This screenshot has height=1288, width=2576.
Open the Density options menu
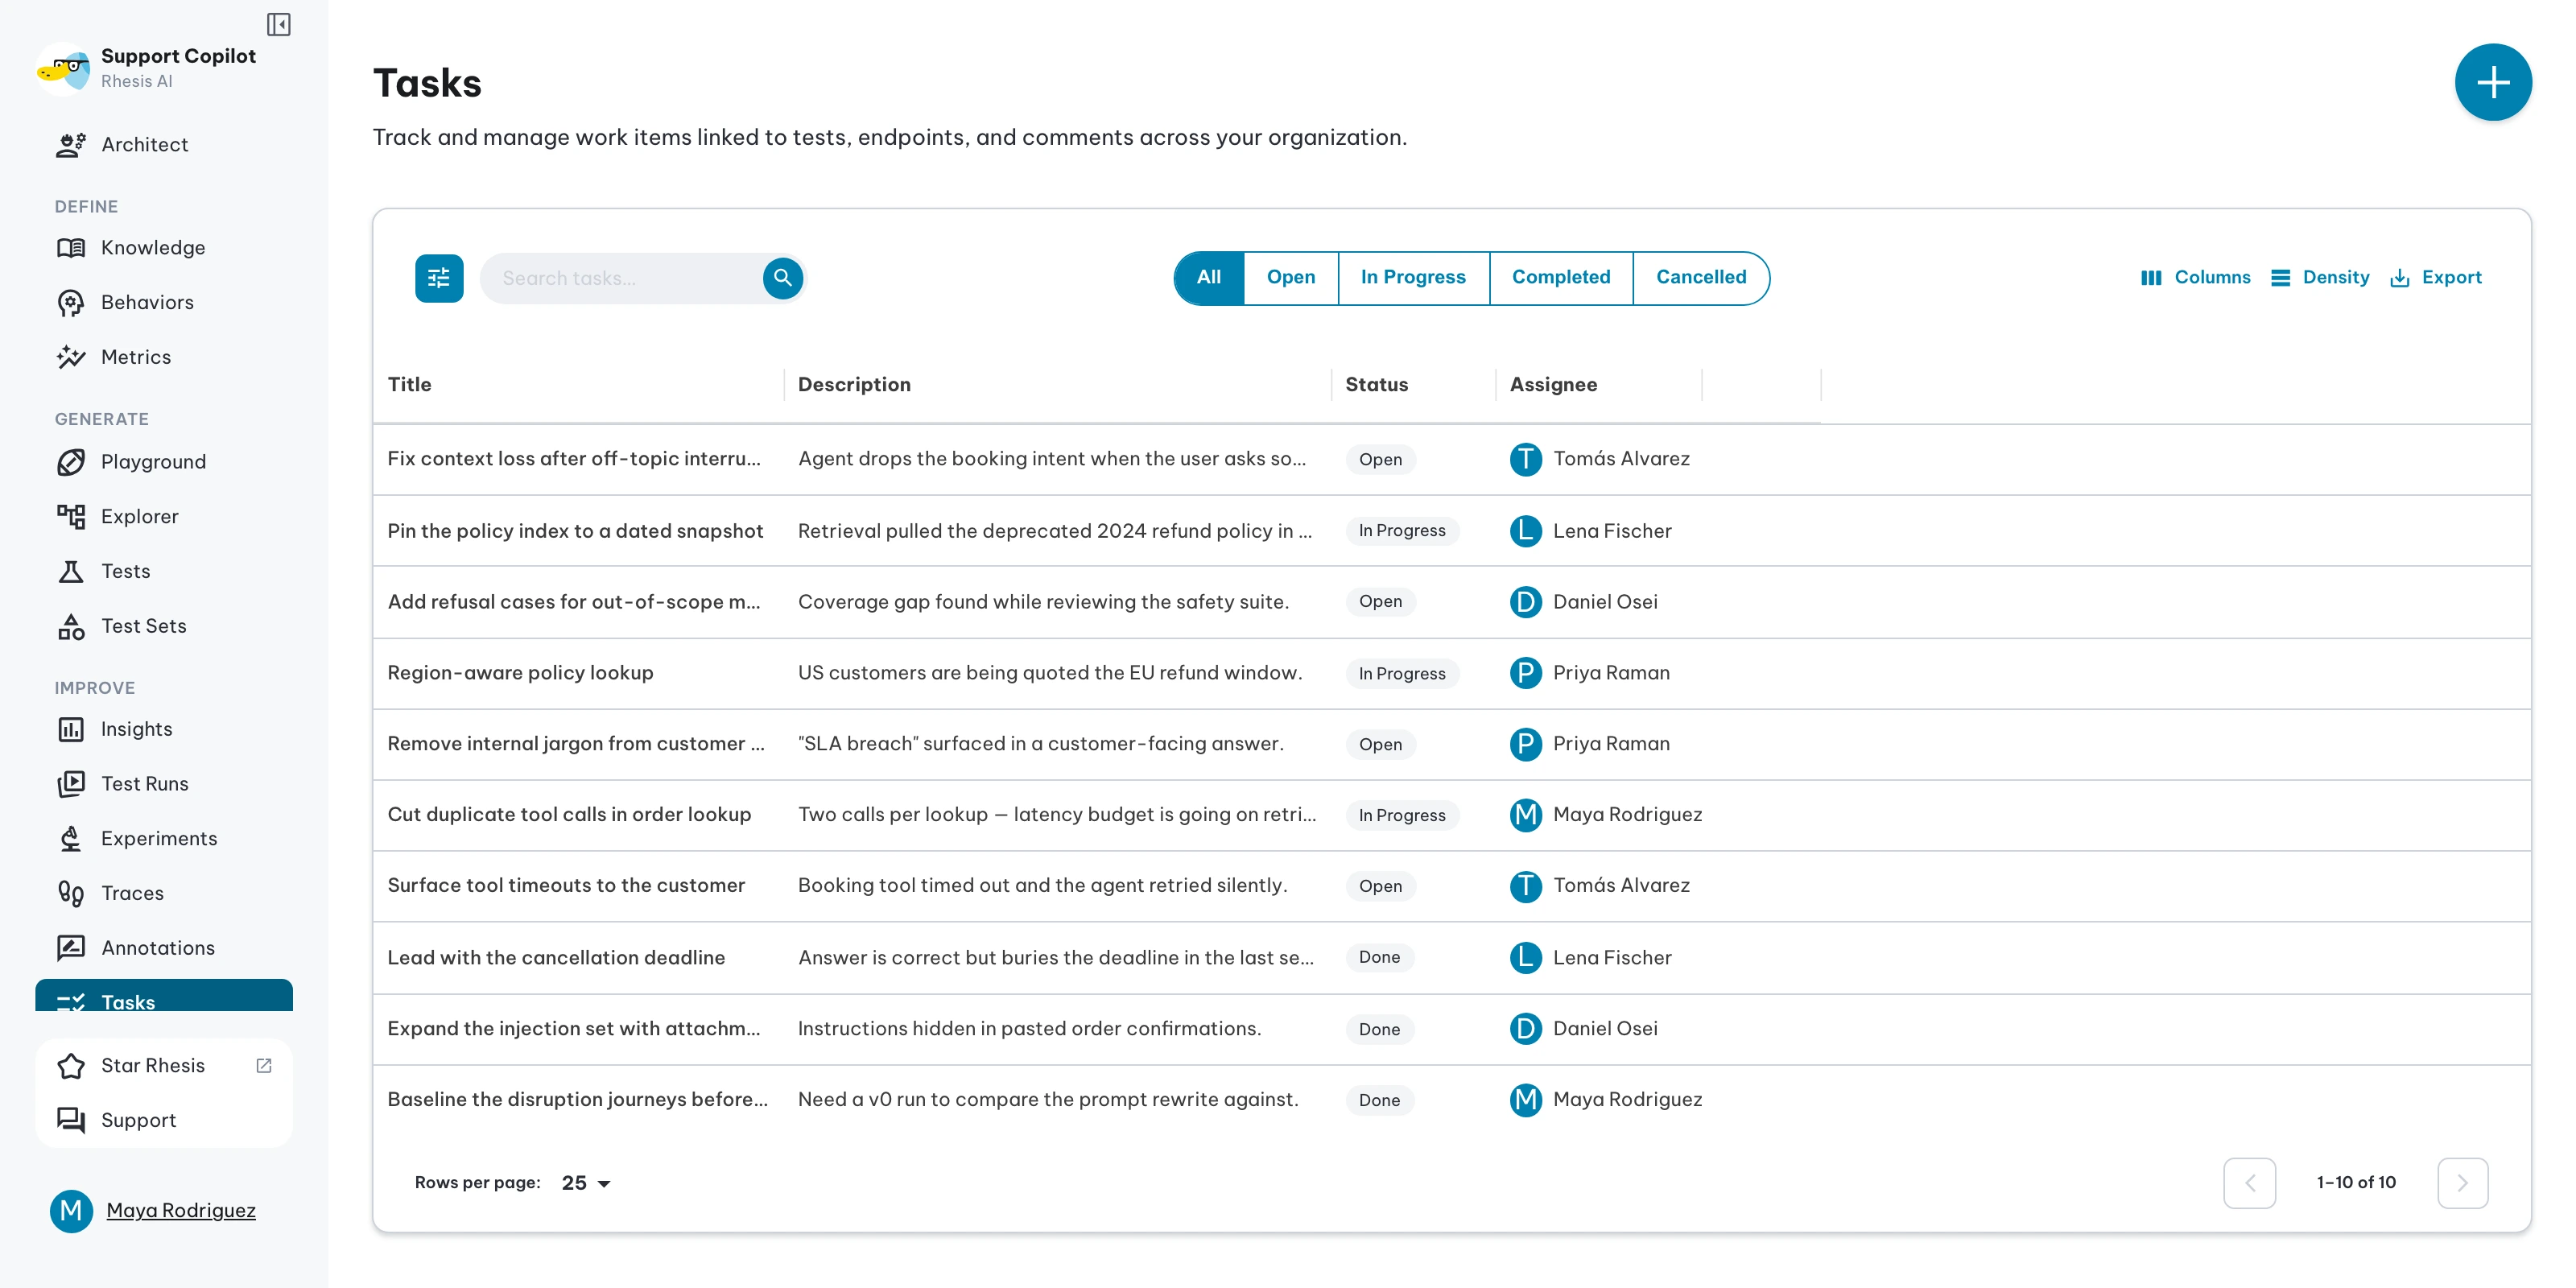[x=2319, y=278]
